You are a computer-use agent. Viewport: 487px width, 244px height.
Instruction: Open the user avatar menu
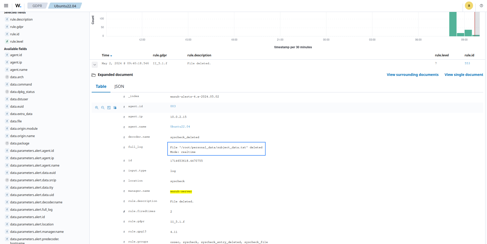coord(469,6)
